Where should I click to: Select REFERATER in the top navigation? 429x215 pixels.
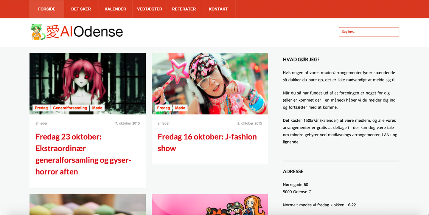pyautogui.click(x=184, y=9)
